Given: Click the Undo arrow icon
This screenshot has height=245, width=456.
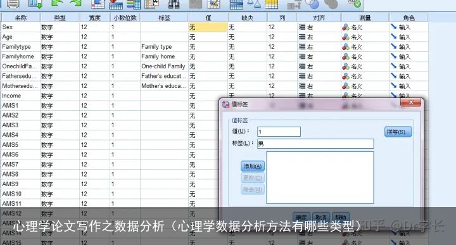Looking at the screenshot, I should click(x=56, y=4).
